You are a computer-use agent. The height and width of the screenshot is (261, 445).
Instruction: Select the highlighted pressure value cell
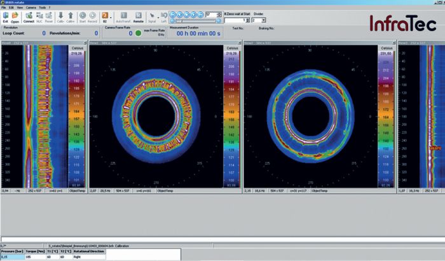13,257
